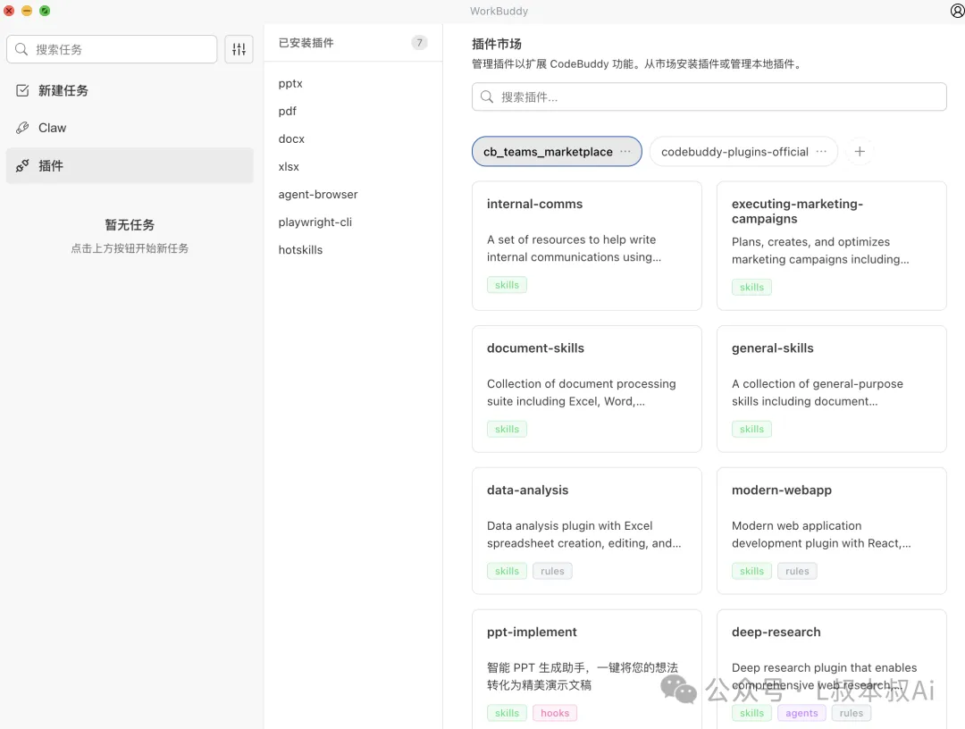Click rules tag on modern-webapp card
The width and height of the screenshot is (965, 729).
pyautogui.click(x=797, y=571)
